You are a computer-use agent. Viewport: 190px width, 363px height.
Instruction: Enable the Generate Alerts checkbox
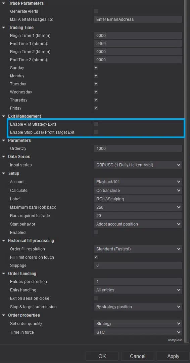coord(96,11)
